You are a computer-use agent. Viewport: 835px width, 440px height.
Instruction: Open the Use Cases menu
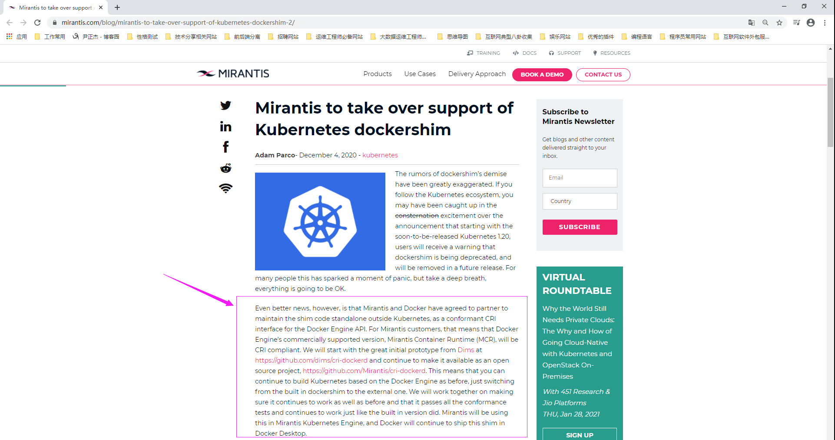pos(420,74)
